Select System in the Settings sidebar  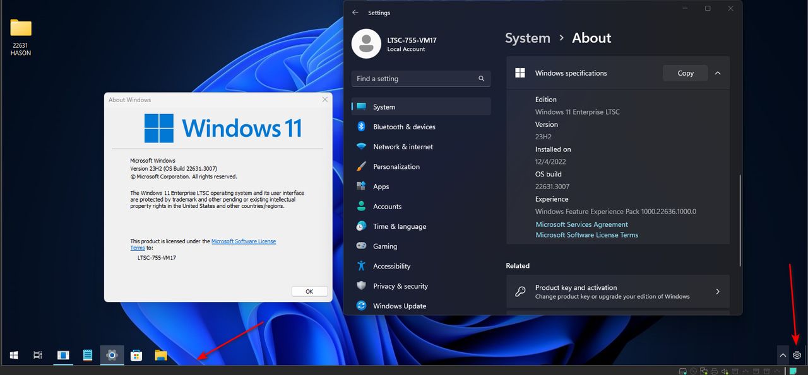421,107
